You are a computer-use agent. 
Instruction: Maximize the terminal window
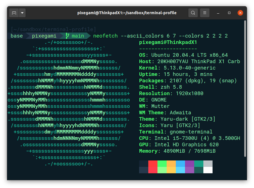tap(229, 13)
